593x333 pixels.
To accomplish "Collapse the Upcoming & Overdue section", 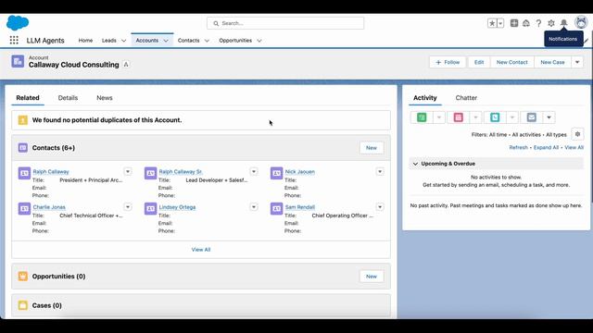I will [x=416, y=164].
